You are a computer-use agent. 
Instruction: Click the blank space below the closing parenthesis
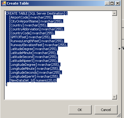click(58, 93)
